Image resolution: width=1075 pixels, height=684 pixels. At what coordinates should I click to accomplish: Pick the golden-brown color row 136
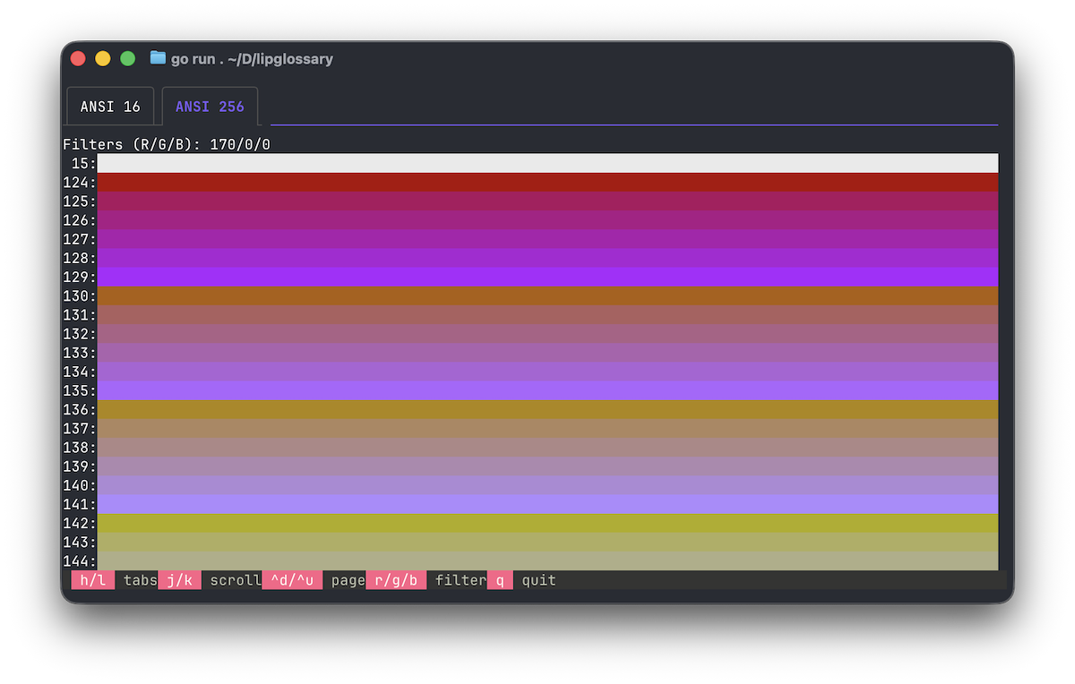(x=546, y=409)
